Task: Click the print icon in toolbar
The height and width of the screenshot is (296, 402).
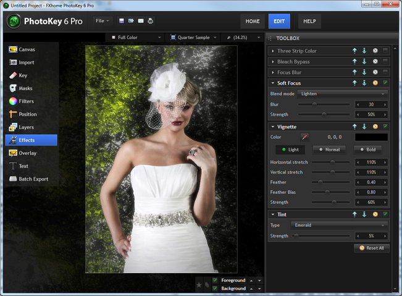Action: 151,21
